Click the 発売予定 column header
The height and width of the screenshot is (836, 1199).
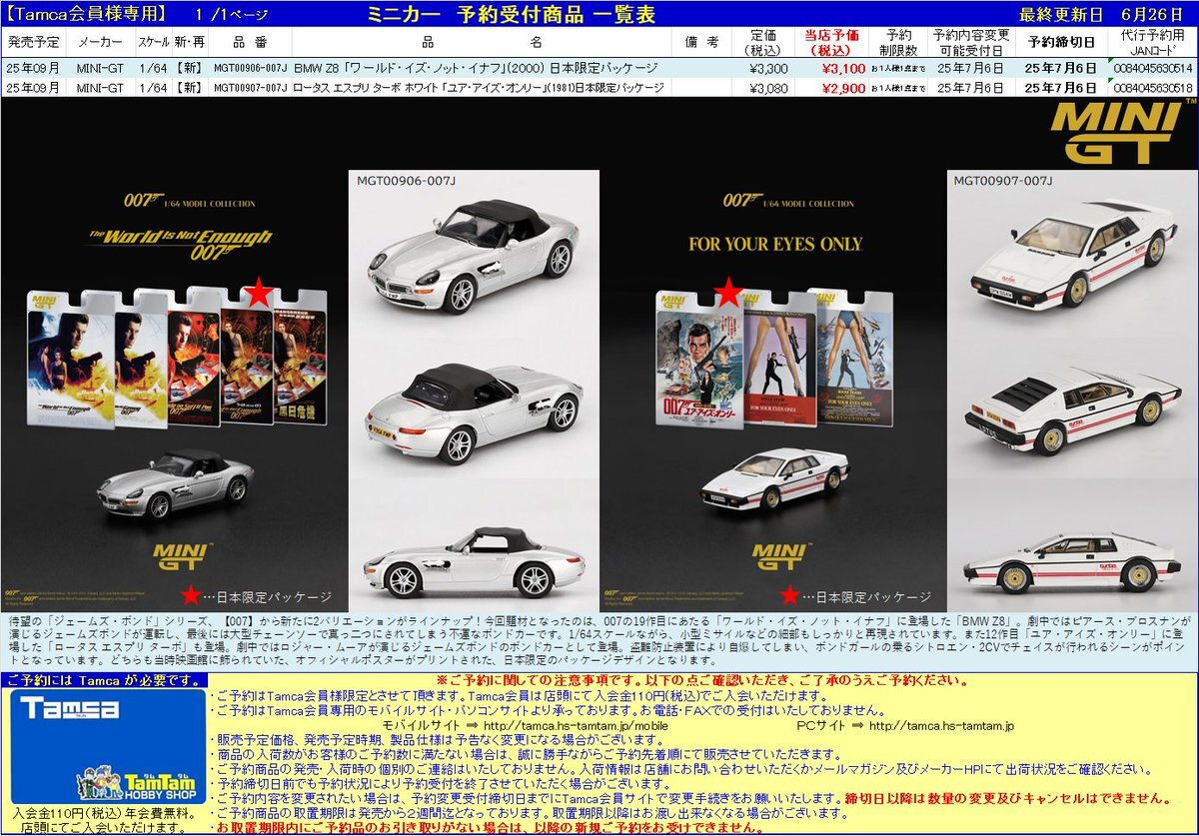[x=33, y=43]
